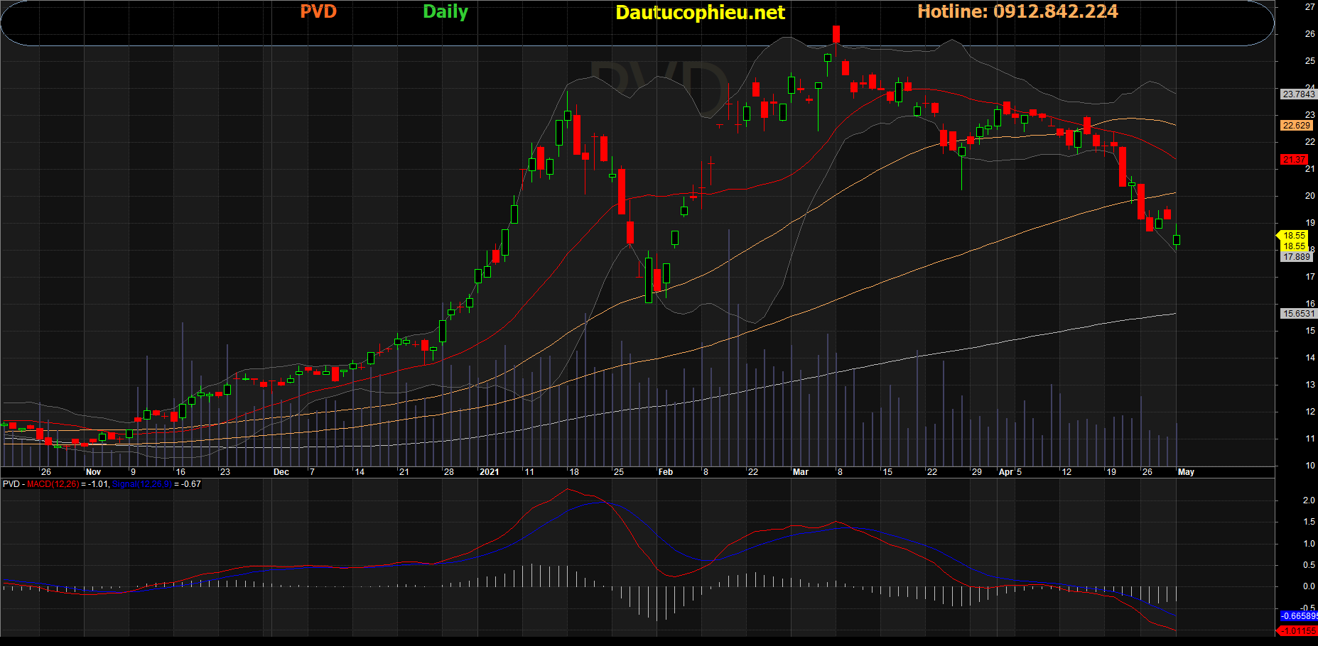Screen dimensions: 1318x646
Task: Select the 15.6531 moving average price tag
Action: pyautogui.click(x=1297, y=314)
